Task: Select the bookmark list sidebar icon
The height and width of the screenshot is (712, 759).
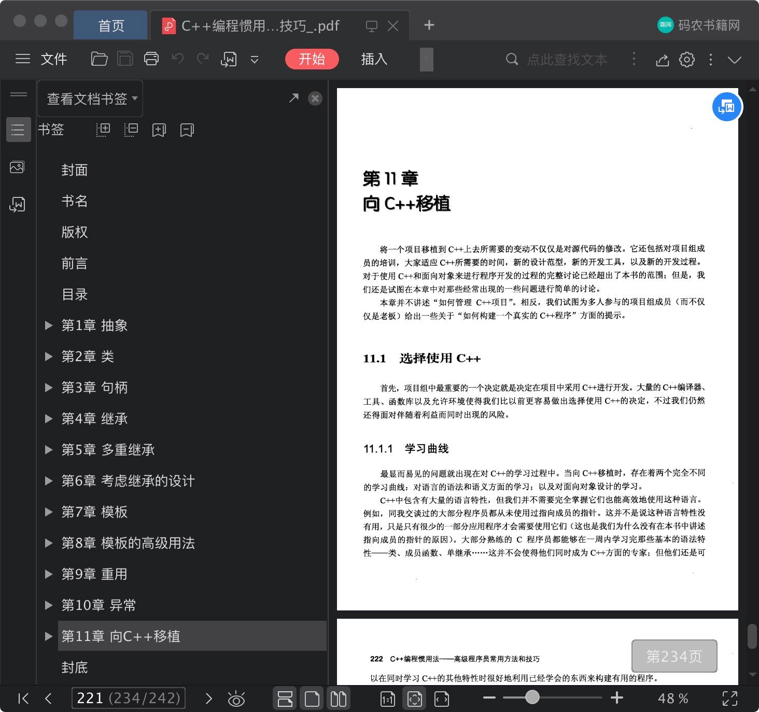Action: 18,129
